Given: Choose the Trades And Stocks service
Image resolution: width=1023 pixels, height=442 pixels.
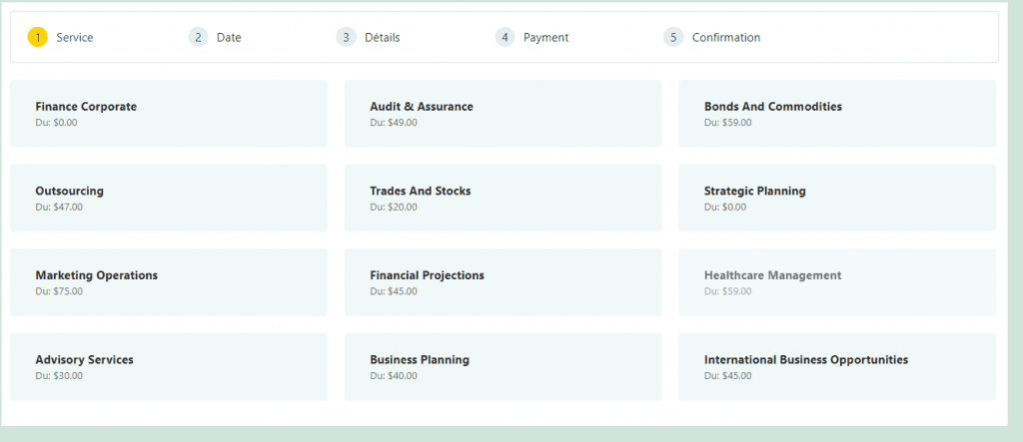Looking at the screenshot, I should 503,198.
